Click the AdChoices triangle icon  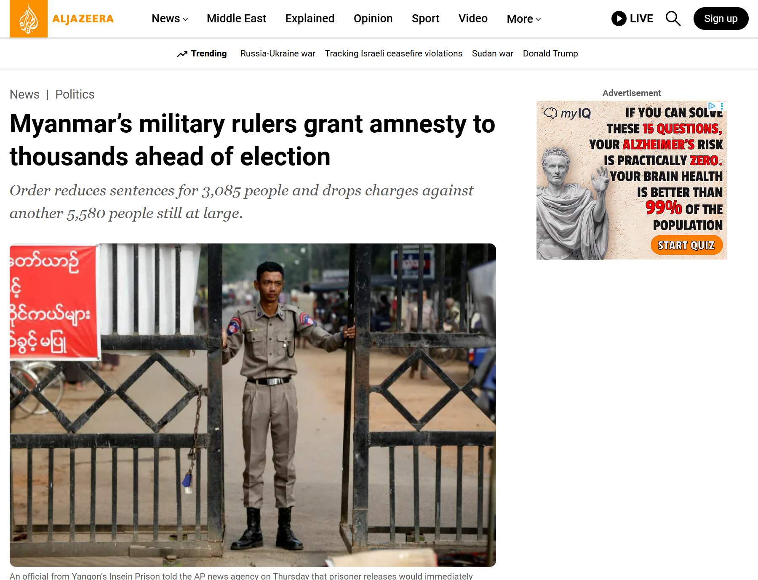pyautogui.click(x=712, y=106)
